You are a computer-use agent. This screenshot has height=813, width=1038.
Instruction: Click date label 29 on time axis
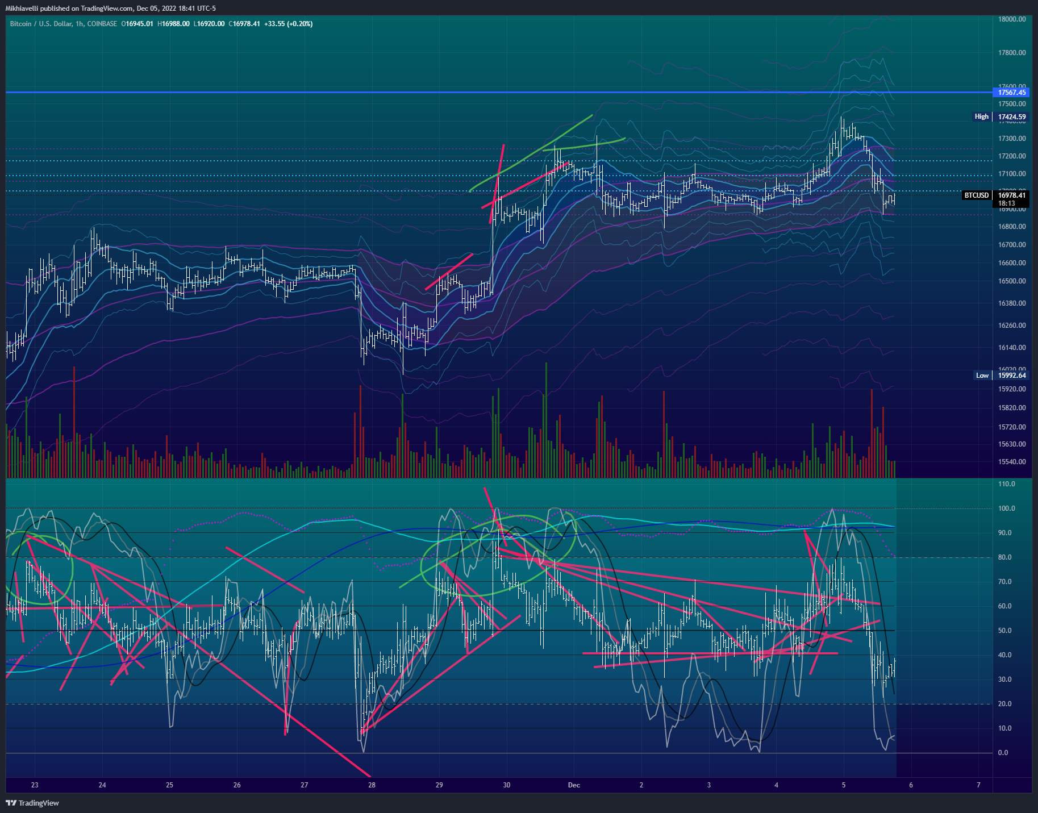pos(439,785)
